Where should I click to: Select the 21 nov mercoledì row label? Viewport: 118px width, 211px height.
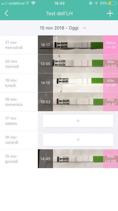[14, 45]
